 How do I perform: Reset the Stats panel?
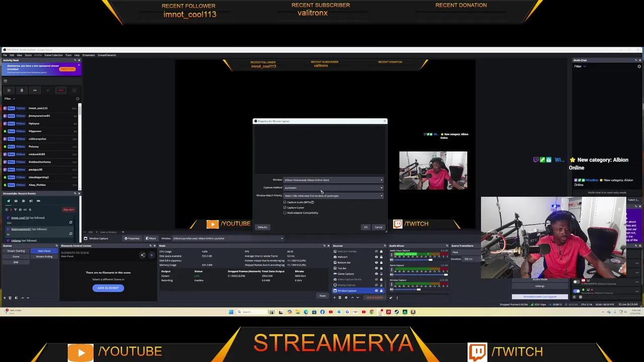click(x=323, y=296)
